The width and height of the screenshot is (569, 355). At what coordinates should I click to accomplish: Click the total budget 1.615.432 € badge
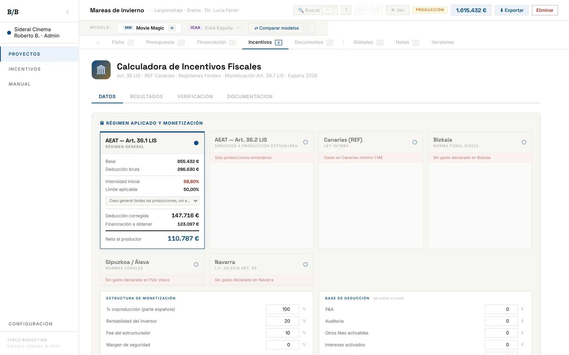pyautogui.click(x=471, y=10)
